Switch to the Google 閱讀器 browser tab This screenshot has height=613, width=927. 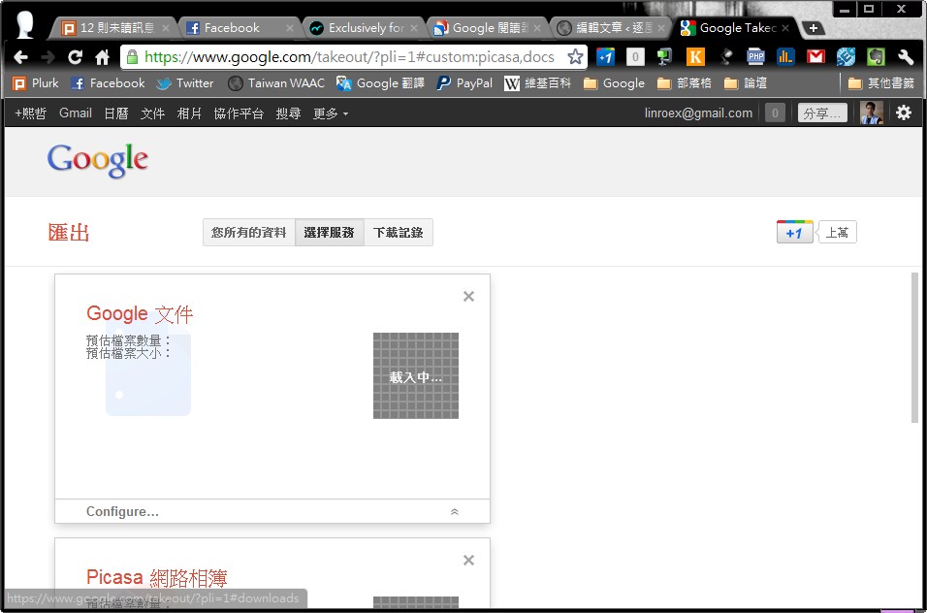(487, 28)
